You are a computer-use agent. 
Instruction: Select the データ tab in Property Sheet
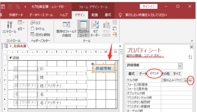pyautogui.click(x=143, y=74)
